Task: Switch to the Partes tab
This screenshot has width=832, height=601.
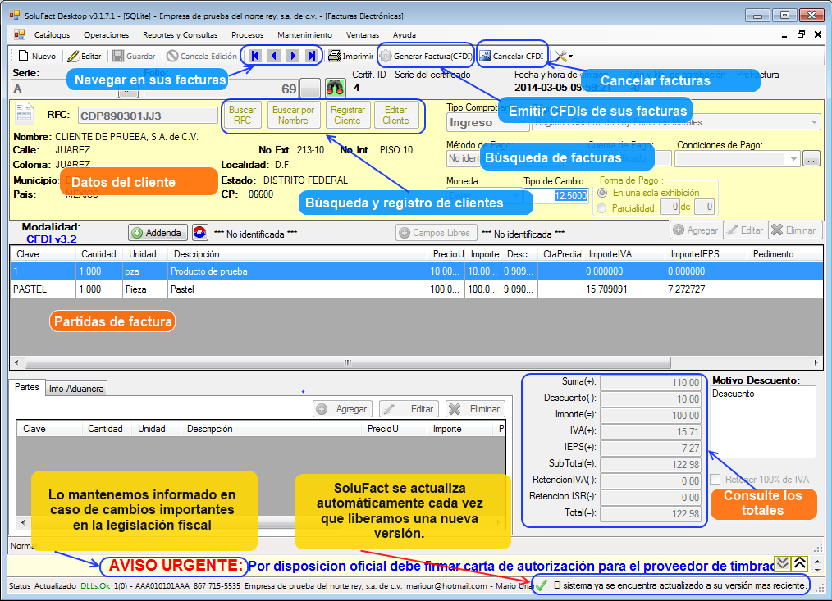Action: [x=27, y=387]
